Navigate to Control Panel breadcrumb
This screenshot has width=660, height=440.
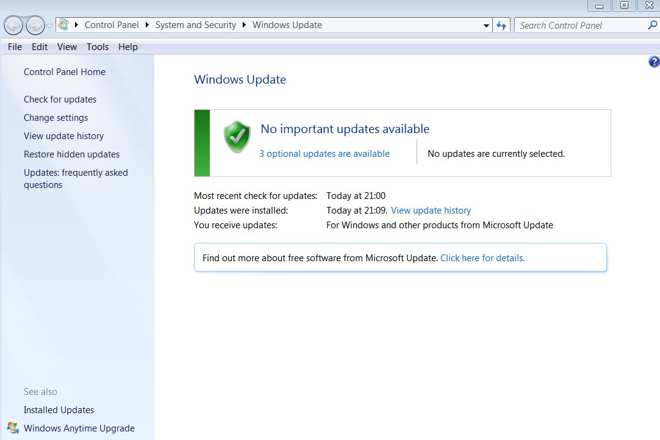[x=112, y=25]
